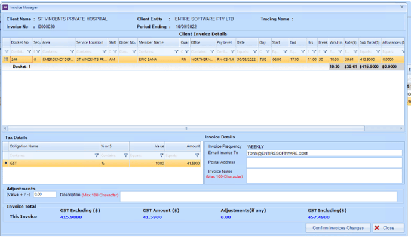
Task: Click the Postal Address field
Action: 324,162
